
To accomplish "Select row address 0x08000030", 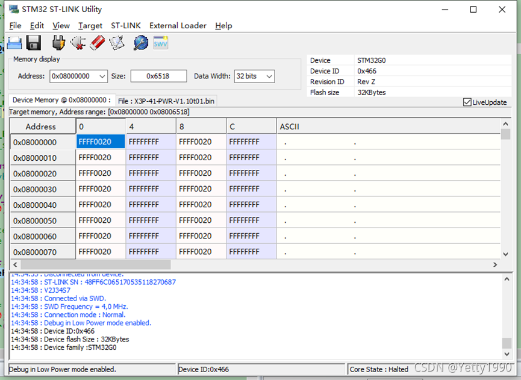I will [43, 189].
